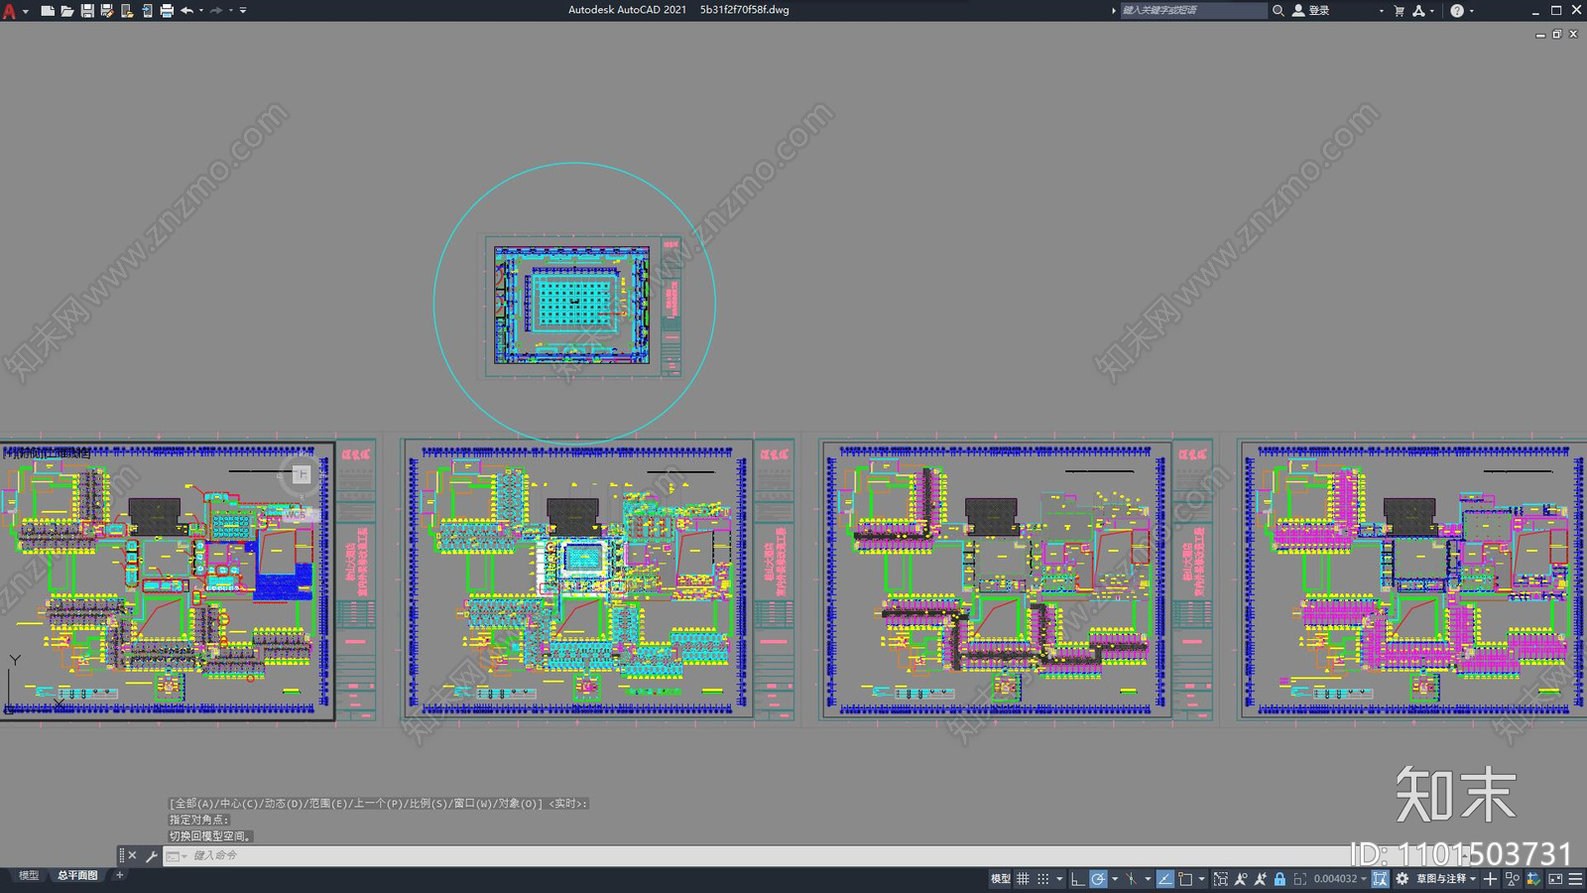Click the Autodesk network triangle icon
Image resolution: width=1587 pixels, height=893 pixels.
(x=1419, y=11)
